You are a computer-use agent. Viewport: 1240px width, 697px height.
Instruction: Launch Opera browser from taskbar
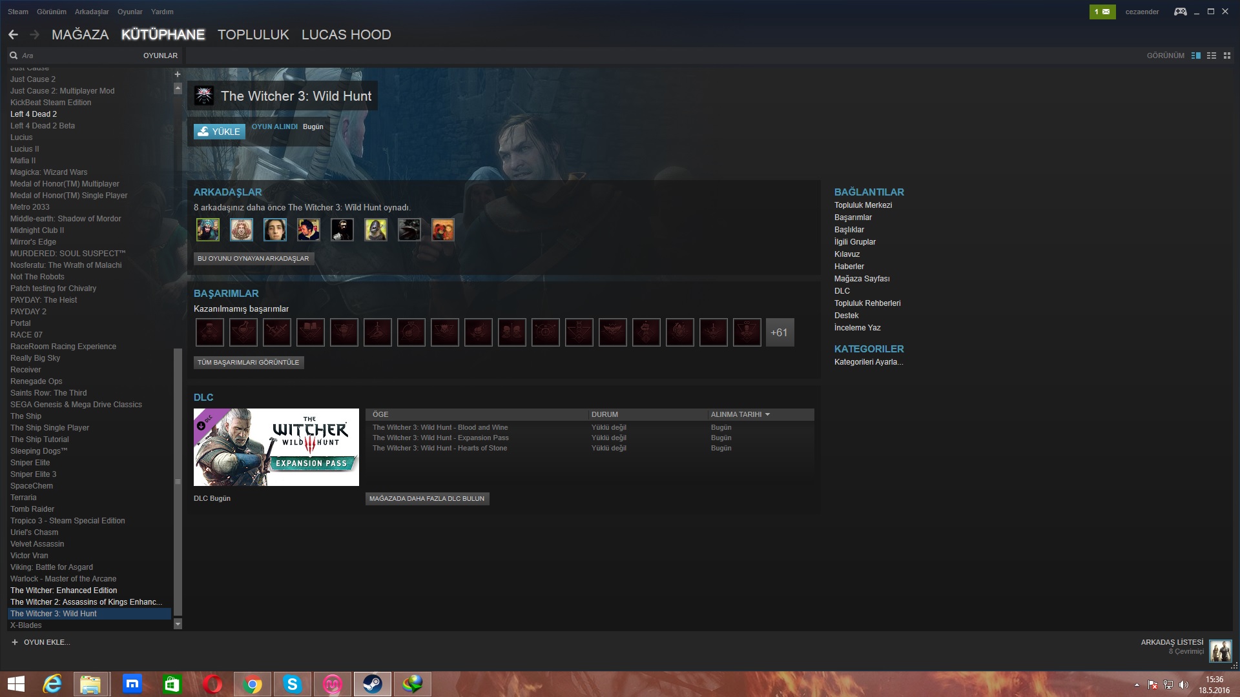pos(212,684)
